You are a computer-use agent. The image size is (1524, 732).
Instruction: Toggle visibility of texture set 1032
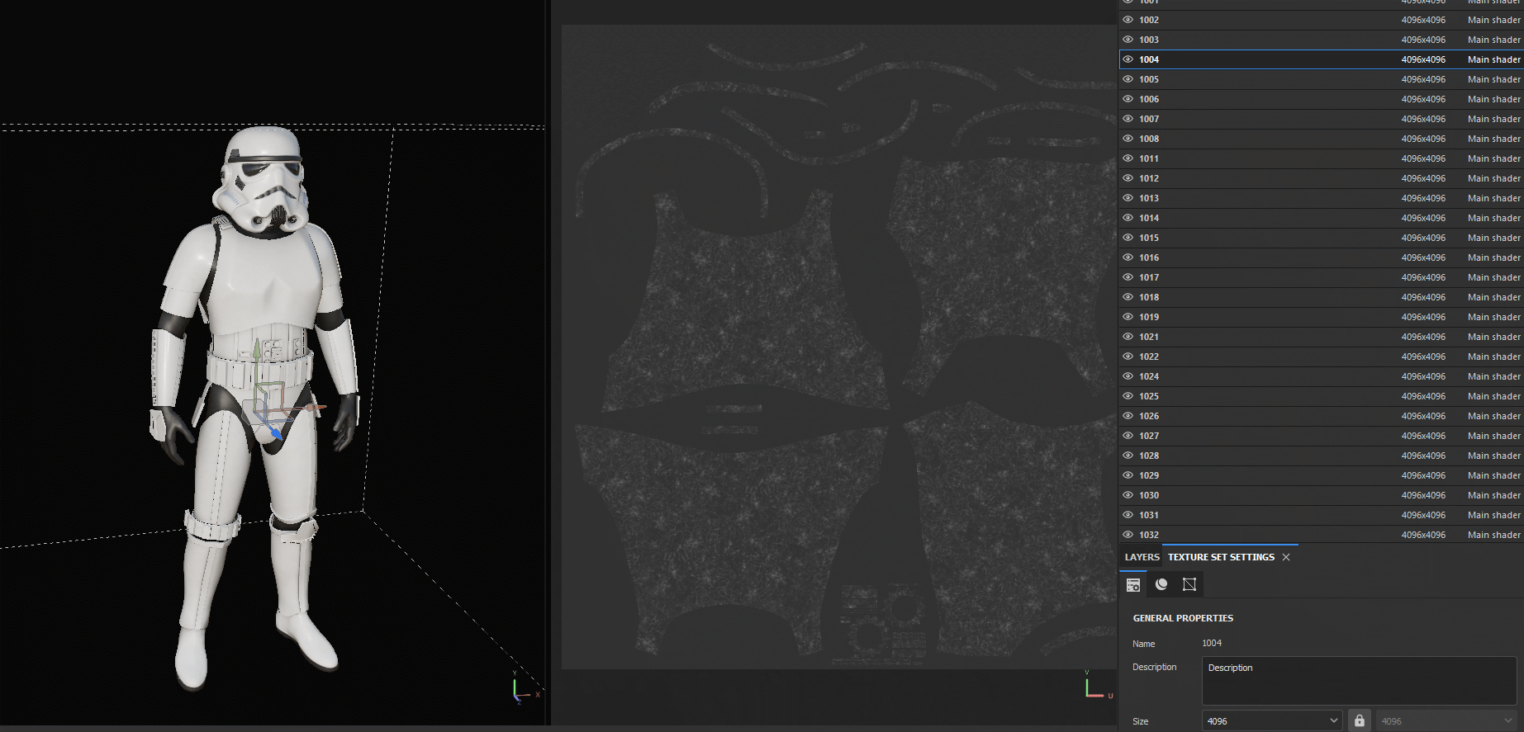1128,535
